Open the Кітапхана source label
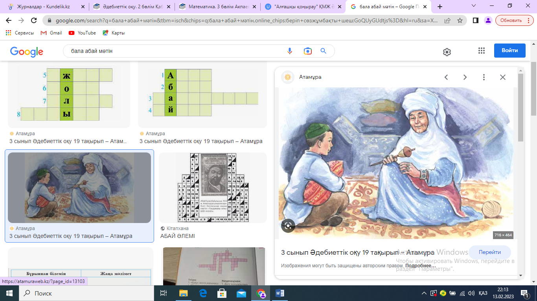 click(x=177, y=228)
